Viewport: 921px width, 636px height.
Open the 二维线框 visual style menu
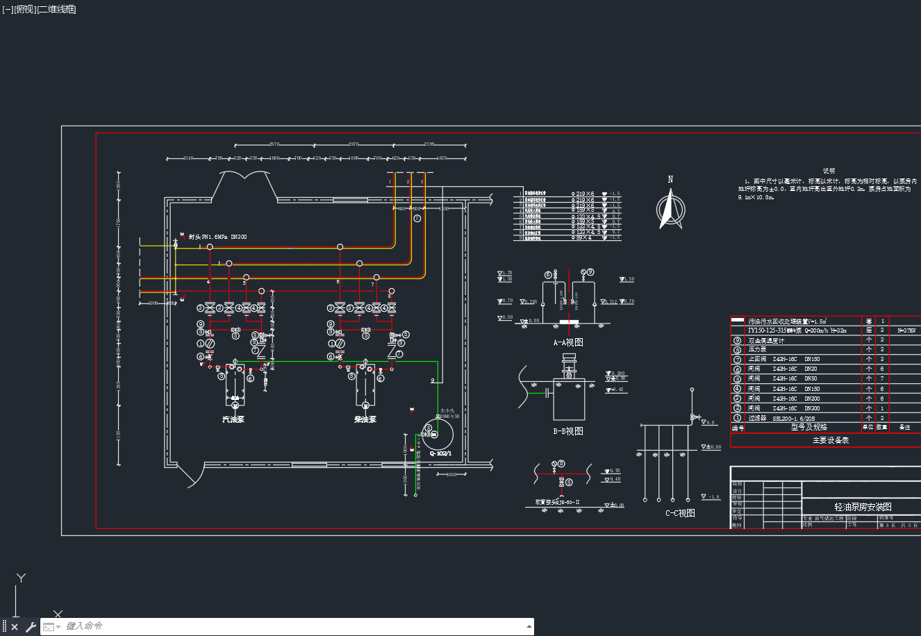point(56,9)
